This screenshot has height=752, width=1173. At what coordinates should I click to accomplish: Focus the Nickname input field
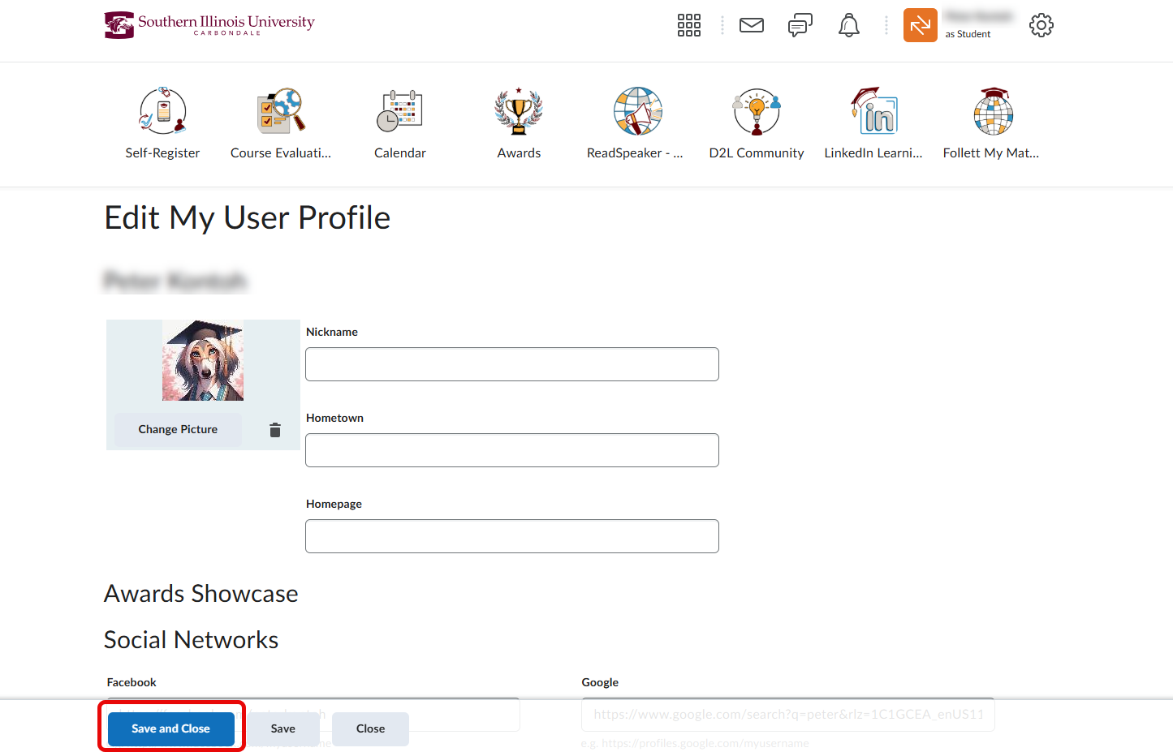[511, 363]
